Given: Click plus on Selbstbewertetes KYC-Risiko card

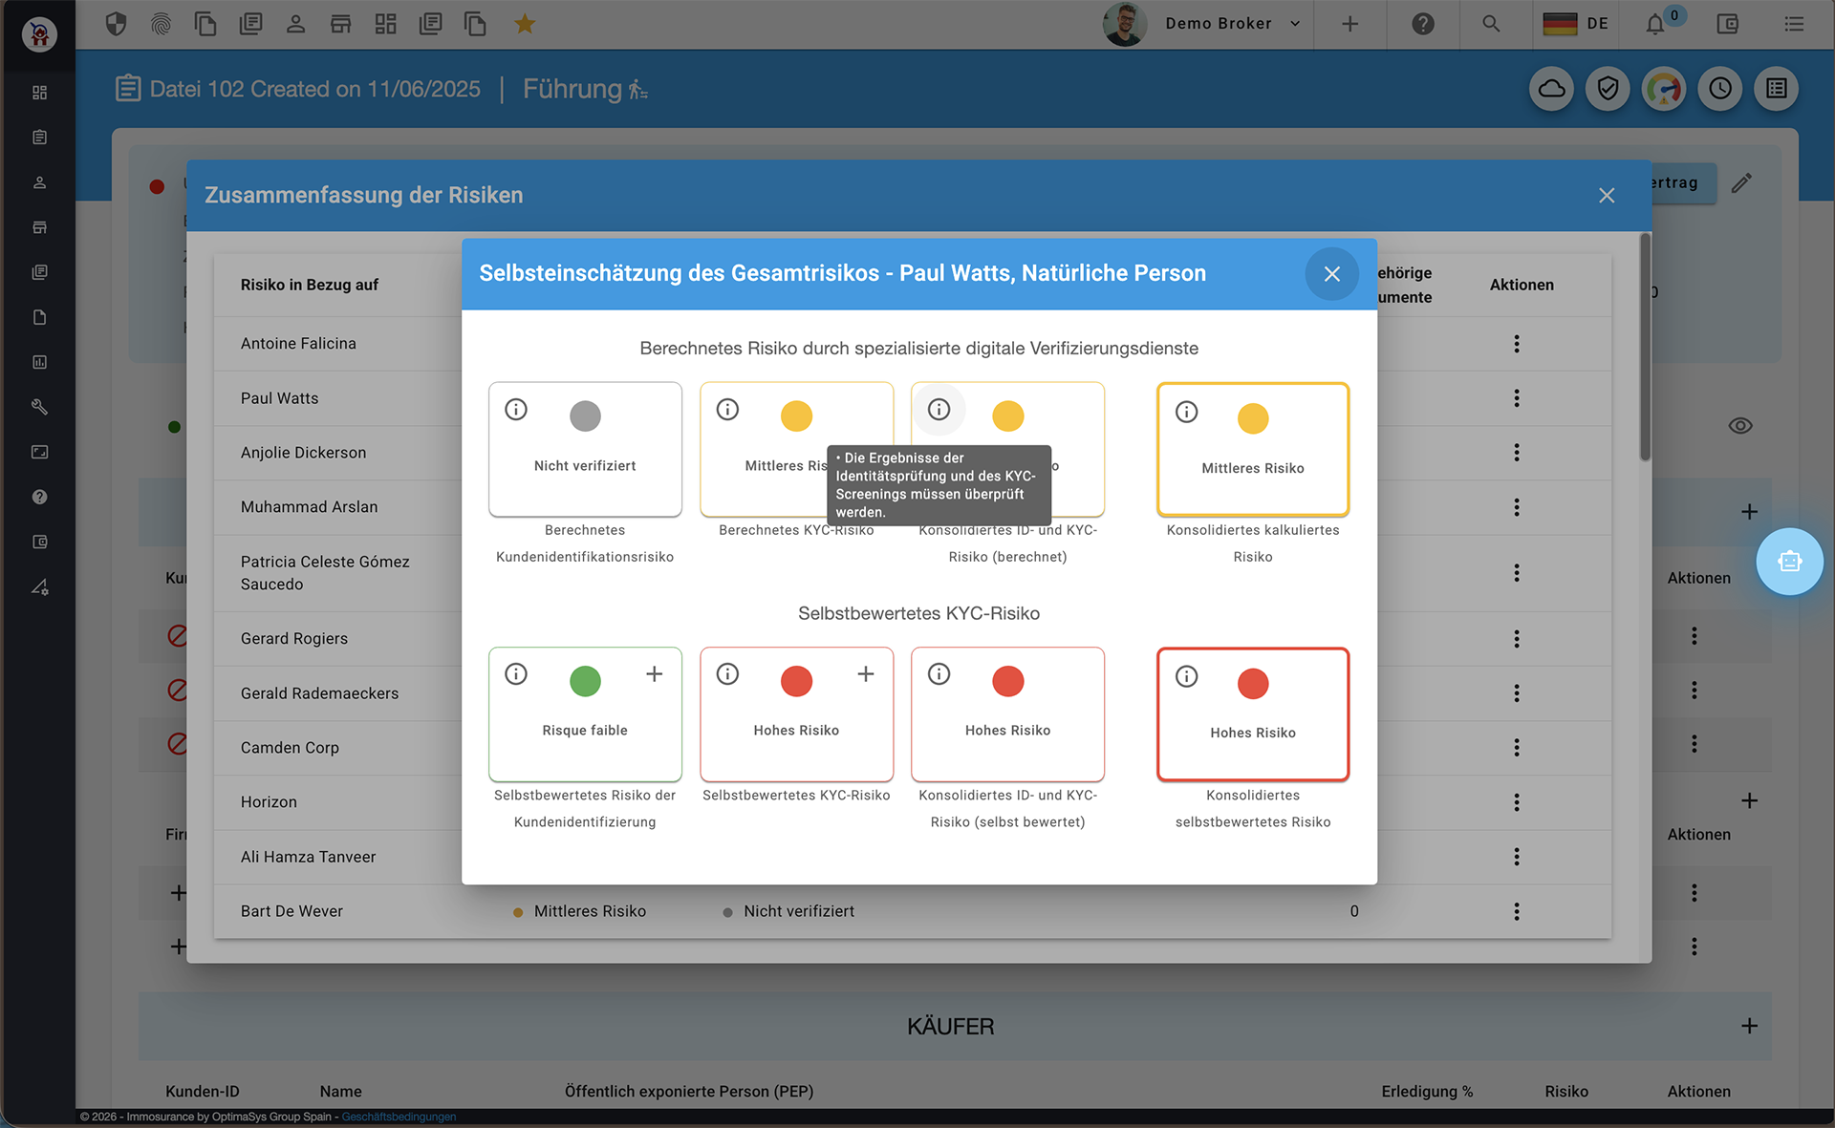Looking at the screenshot, I should [866, 674].
